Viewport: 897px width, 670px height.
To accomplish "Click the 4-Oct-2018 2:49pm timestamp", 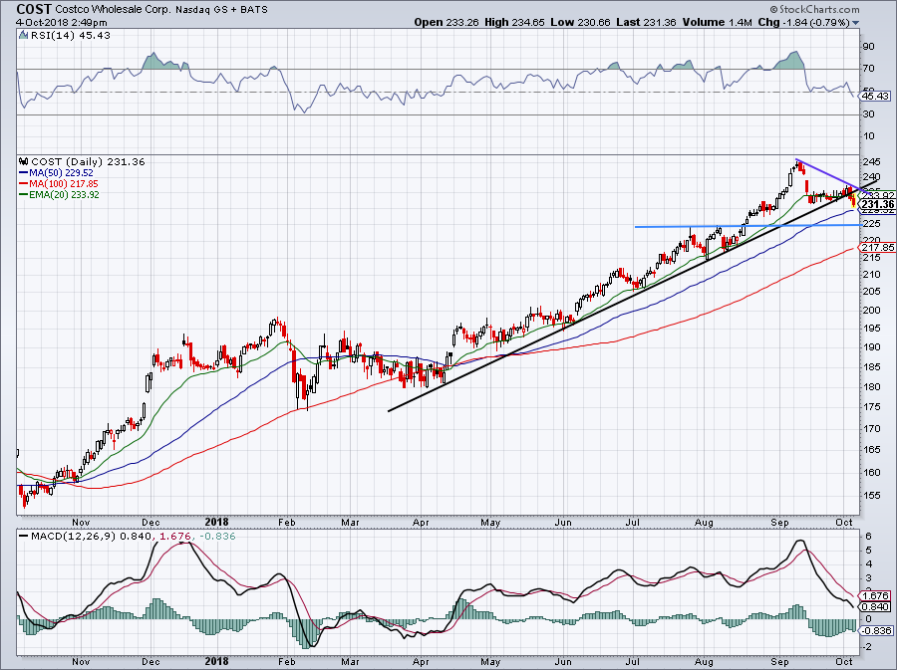I will click(61, 23).
